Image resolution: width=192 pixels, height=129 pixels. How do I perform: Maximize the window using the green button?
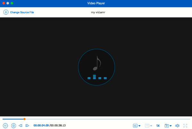(x=12, y=3)
